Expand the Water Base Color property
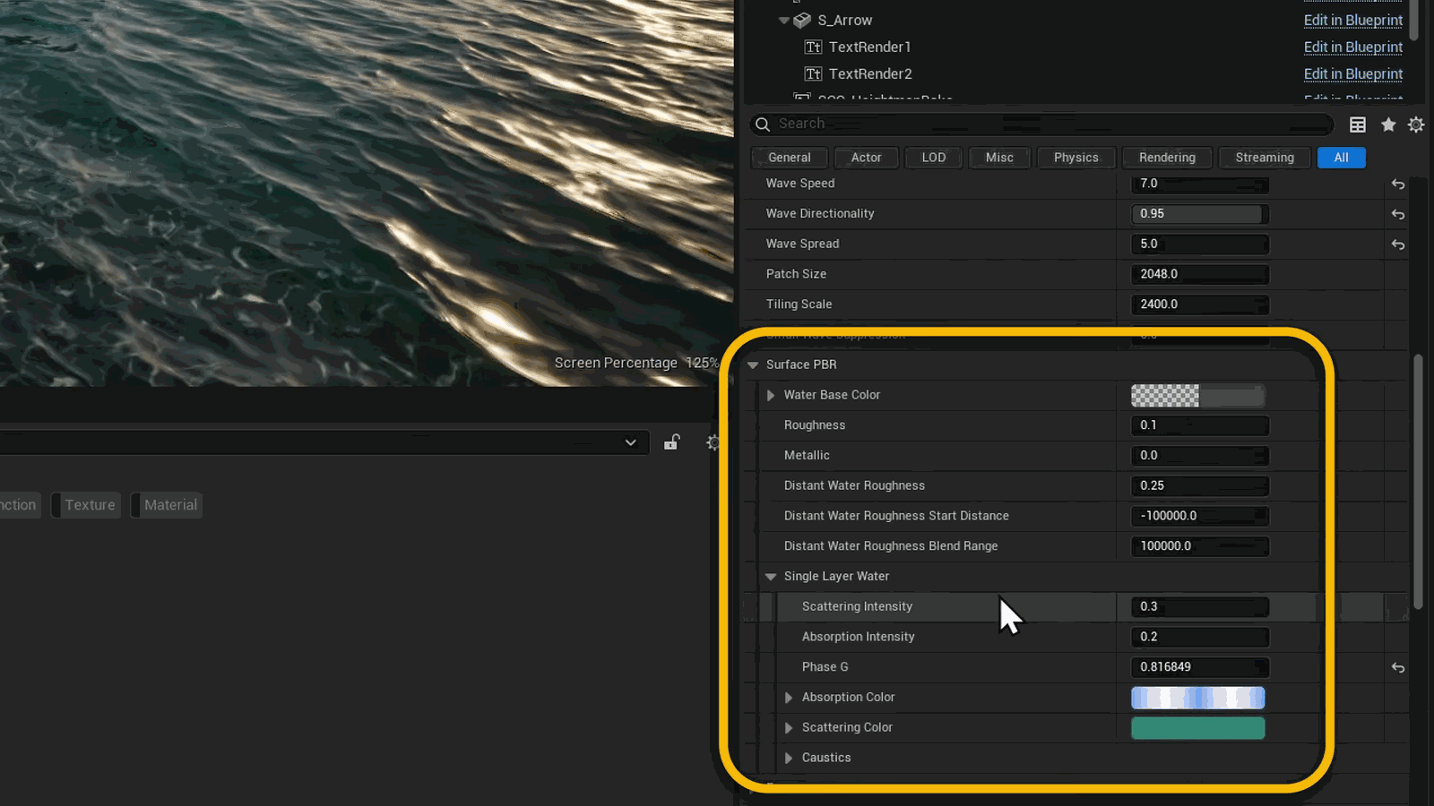 point(771,395)
